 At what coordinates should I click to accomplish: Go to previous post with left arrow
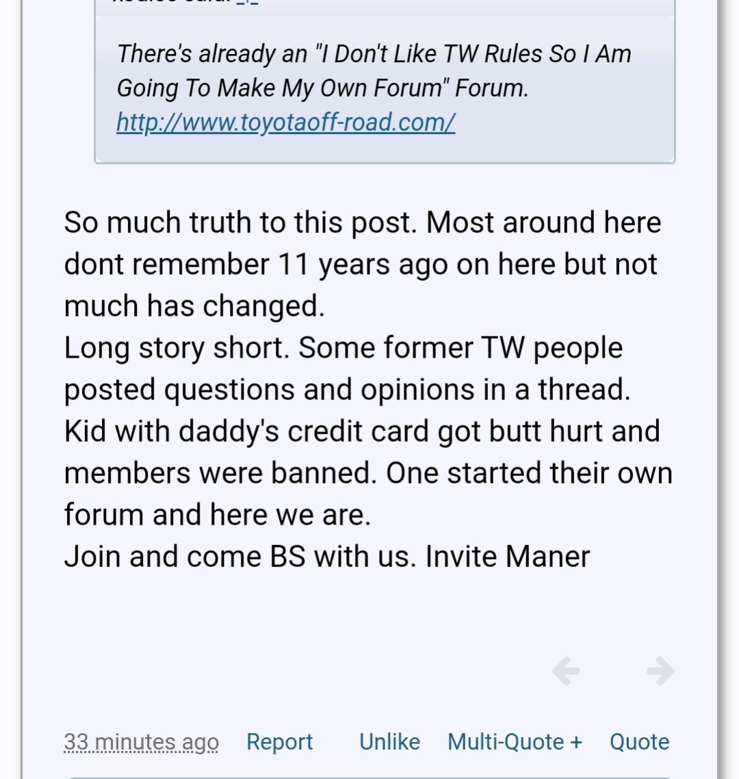[566, 671]
